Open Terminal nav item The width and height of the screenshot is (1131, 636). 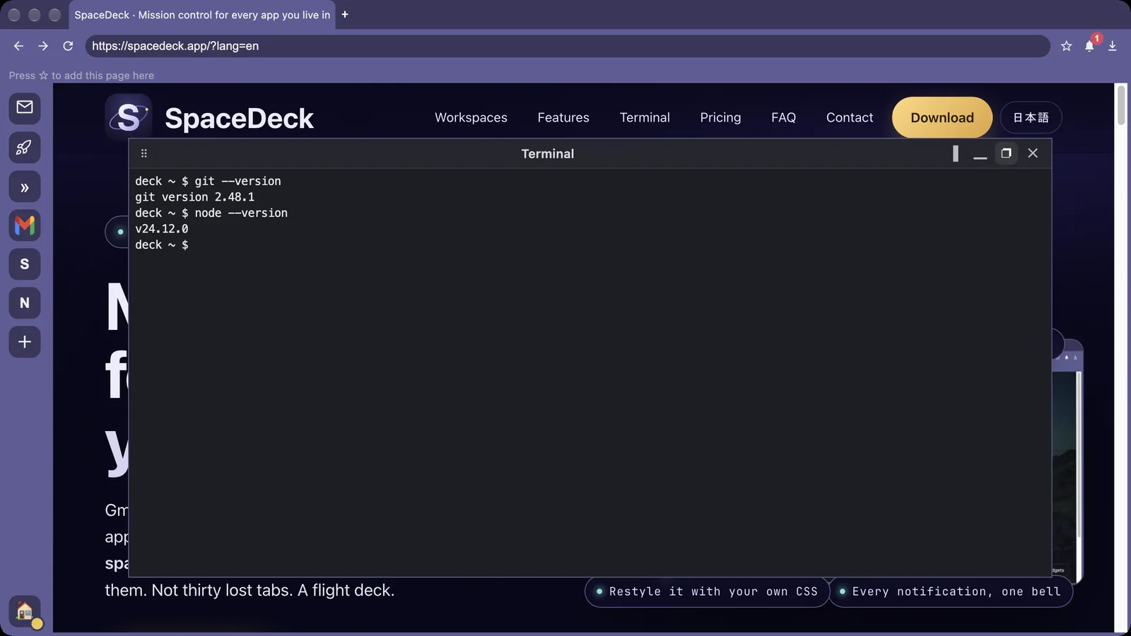coord(645,117)
